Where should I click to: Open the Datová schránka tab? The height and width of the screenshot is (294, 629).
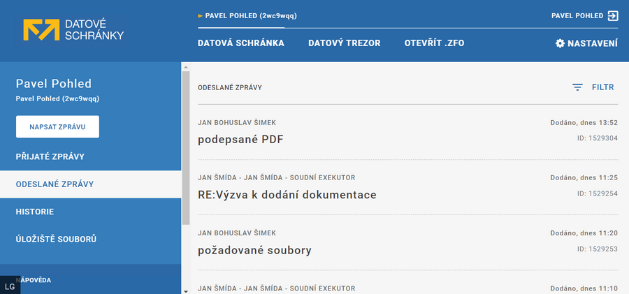(241, 43)
